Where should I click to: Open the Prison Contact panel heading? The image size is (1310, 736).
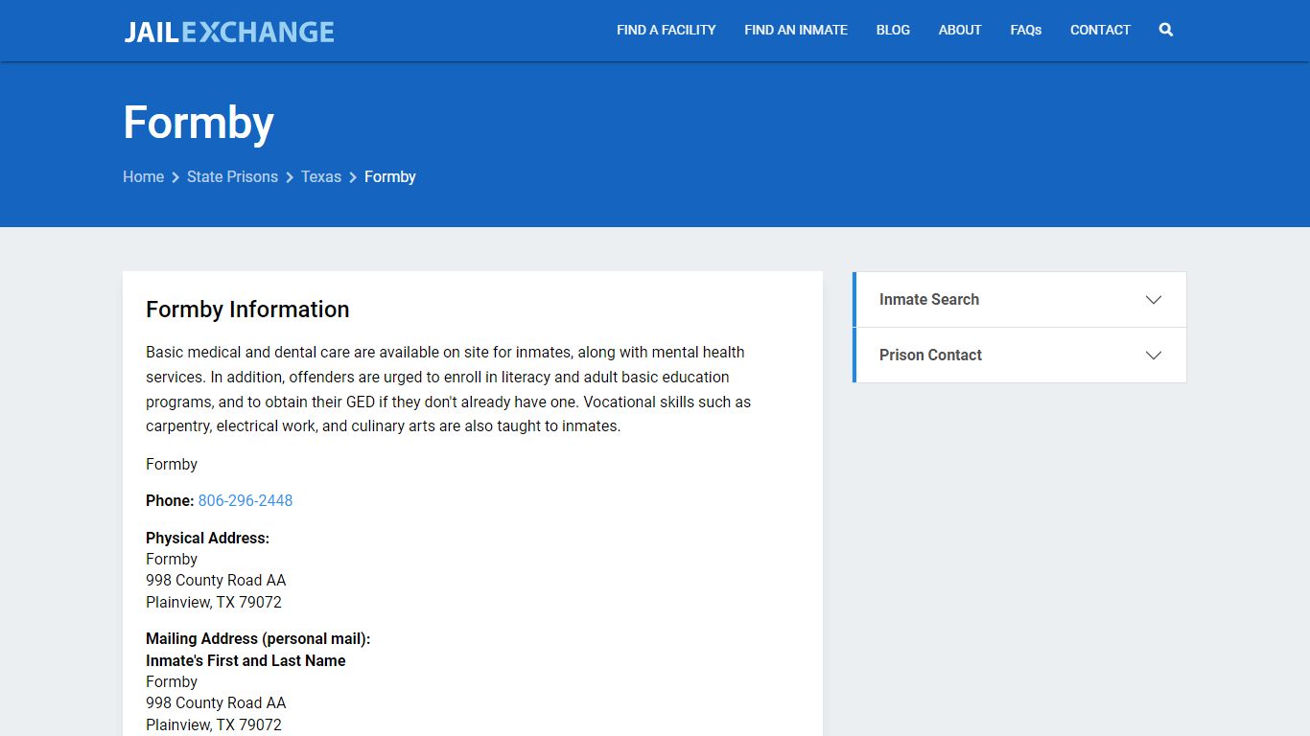point(930,356)
